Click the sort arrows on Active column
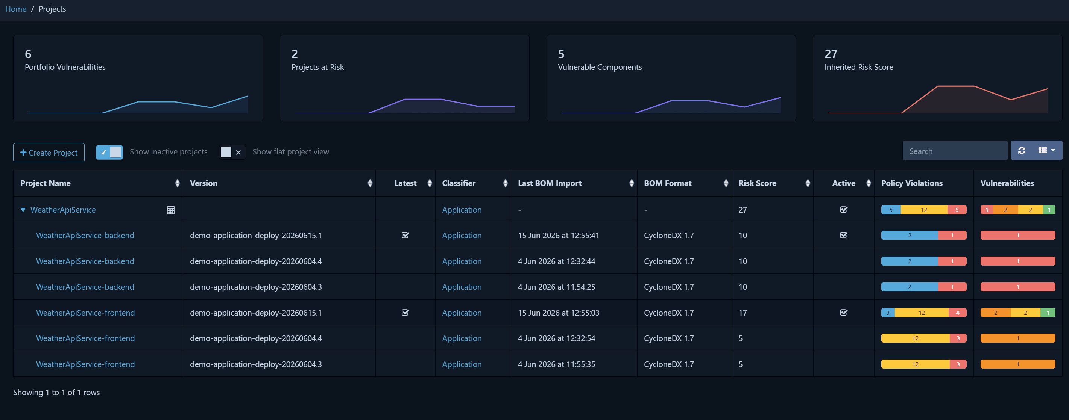Viewport: 1069px width, 420px height. (868, 183)
